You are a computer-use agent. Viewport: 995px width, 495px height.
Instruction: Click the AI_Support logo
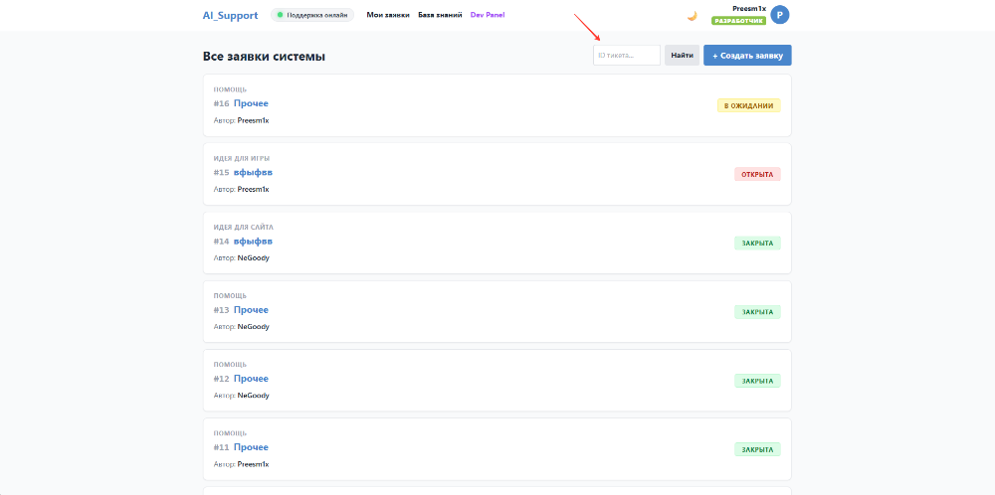pos(231,15)
